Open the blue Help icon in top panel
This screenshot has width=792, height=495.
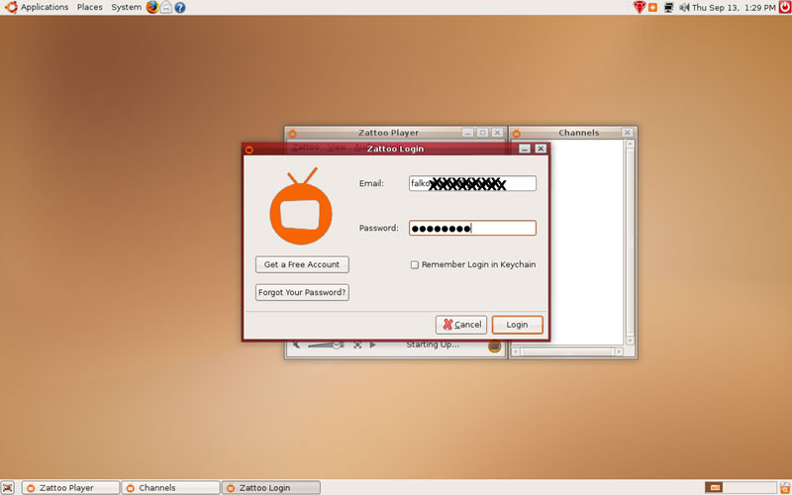180,8
